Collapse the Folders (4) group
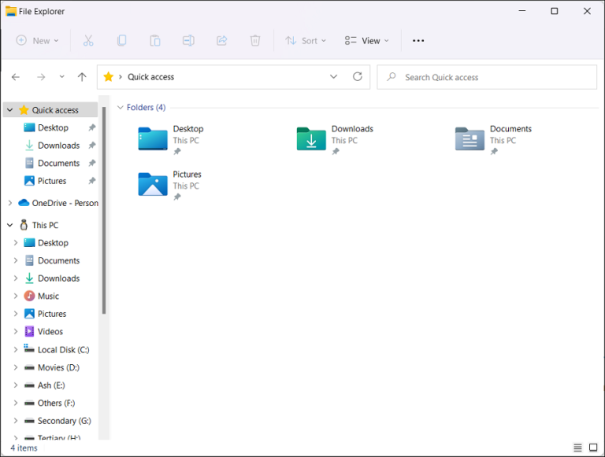605x457 pixels. pos(121,107)
